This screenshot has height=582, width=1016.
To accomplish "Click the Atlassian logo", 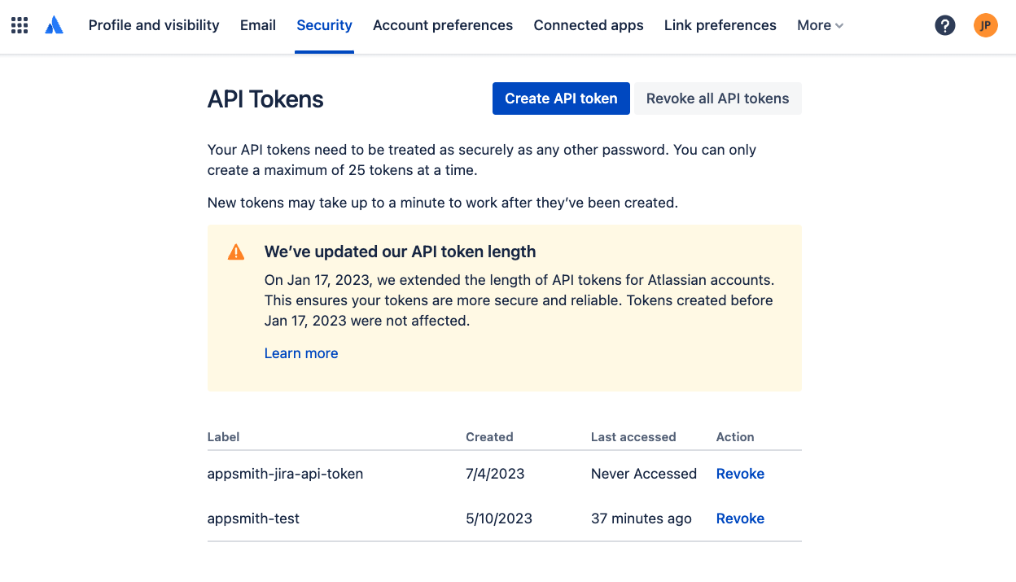I will [54, 24].
